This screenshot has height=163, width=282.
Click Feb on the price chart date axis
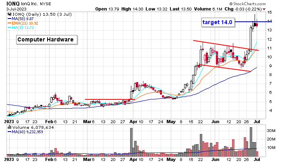(49, 122)
